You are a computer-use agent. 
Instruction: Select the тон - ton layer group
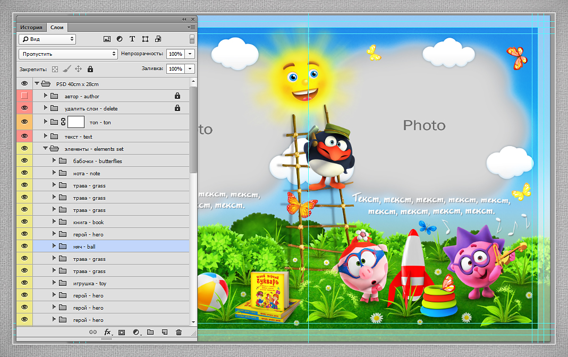(111, 122)
